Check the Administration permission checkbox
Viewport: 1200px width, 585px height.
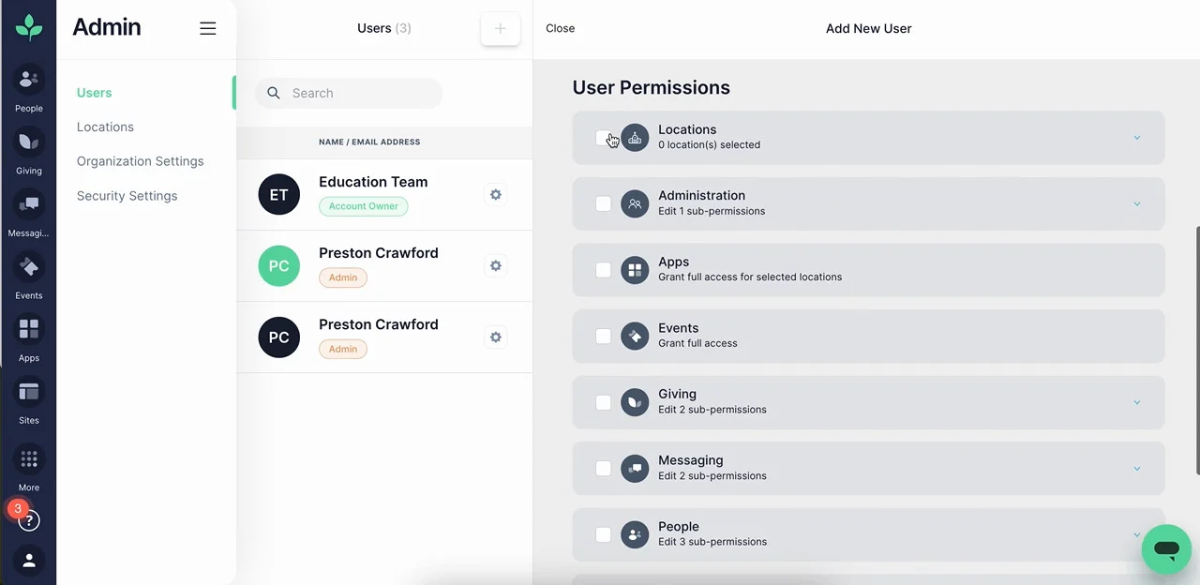point(604,203)
